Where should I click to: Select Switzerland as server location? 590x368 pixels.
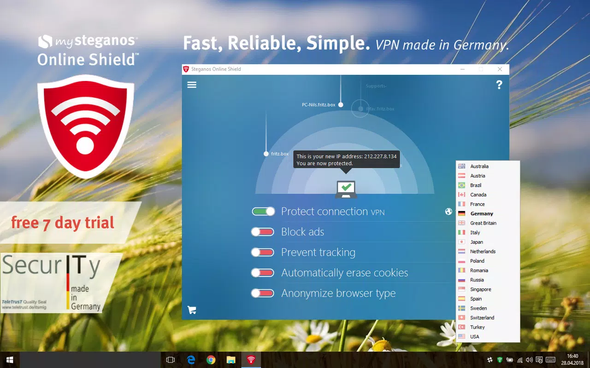pyautogui.click(x=488, y=318)
